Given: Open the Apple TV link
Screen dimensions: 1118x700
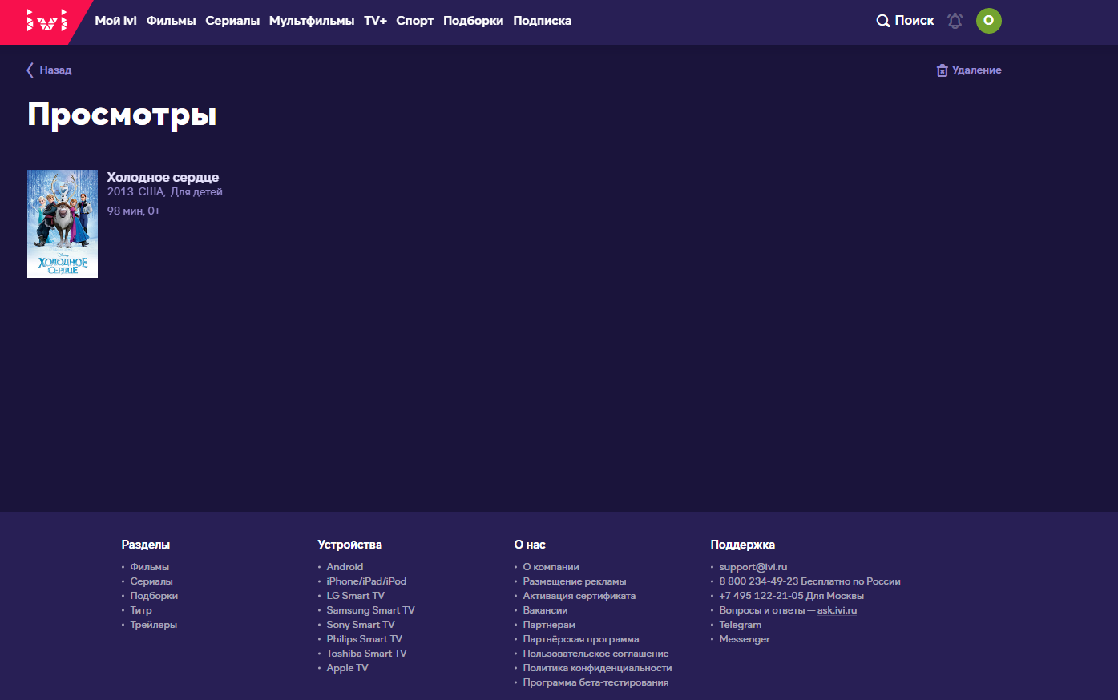Looking at the screenshot, I should click(x=348, y=668).
